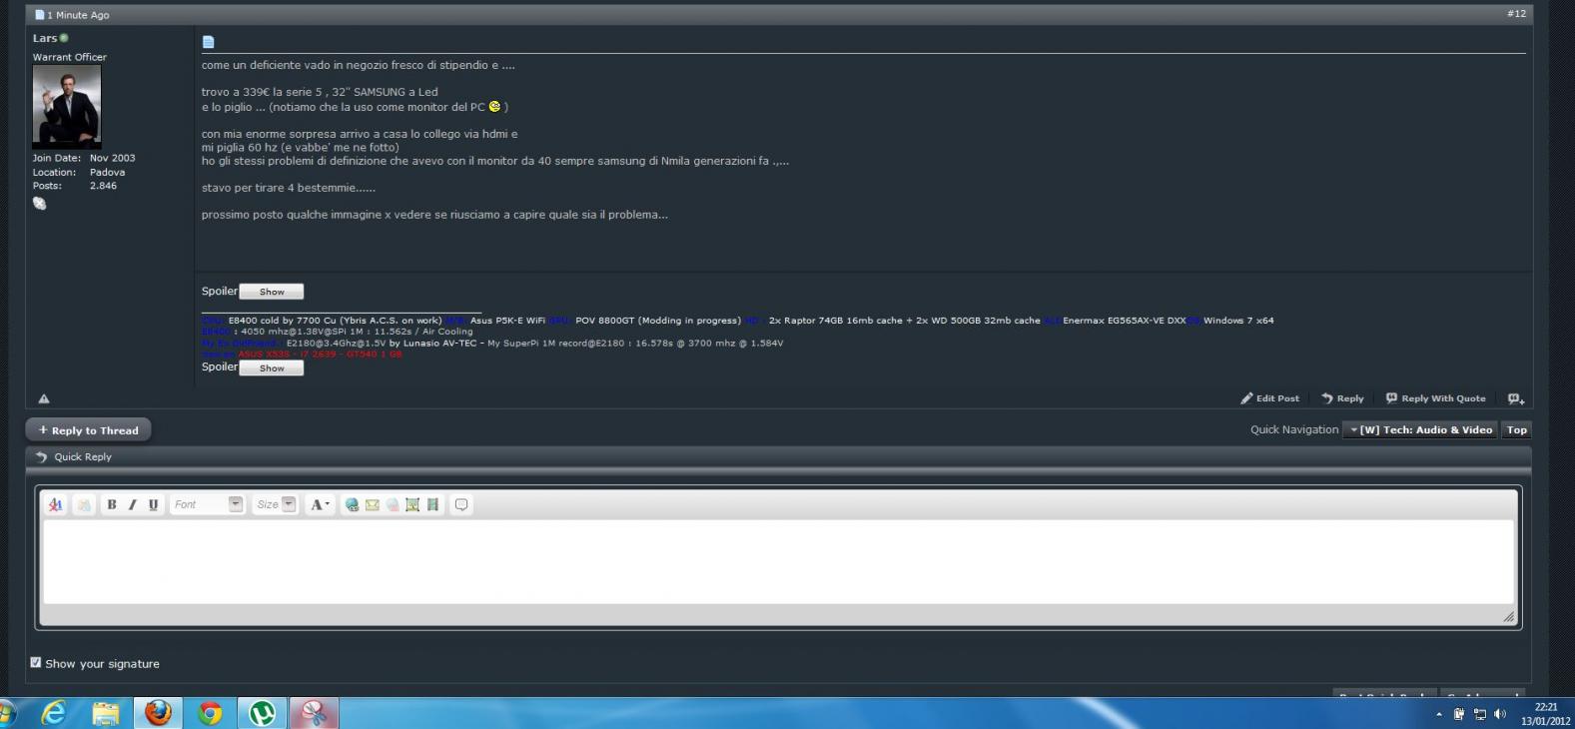Expand the Quick Navigation forum menu
The height and width of the screenshot is (729, 1575).
(1420, 430)
